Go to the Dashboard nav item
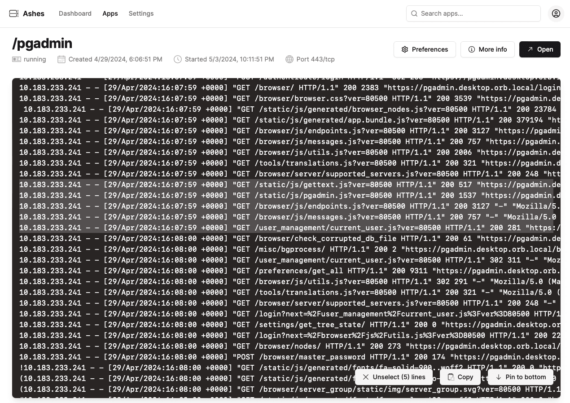The height and width of the screenshot is (403, 570). [75, 13]
